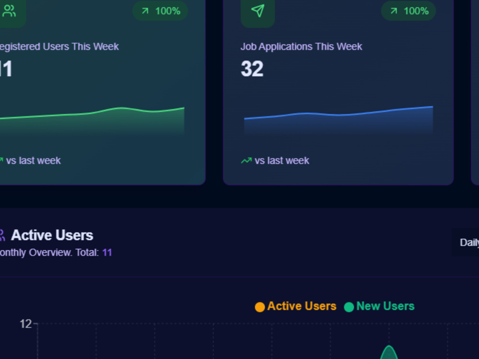Open the Daily period selector
Image resolution: width=479 pixels, height=359 pixels.
click(465, 242)
